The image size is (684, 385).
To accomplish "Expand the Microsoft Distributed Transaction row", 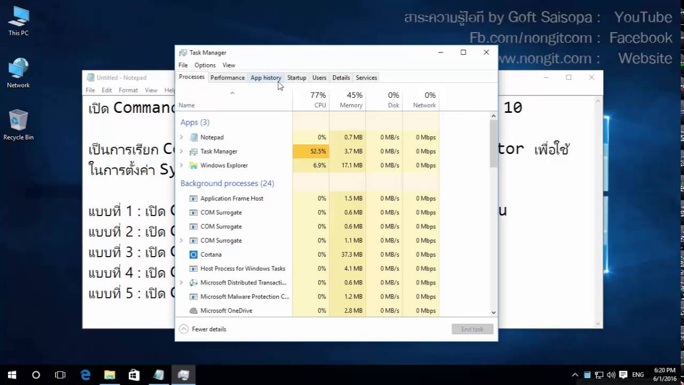I will coord(181,282).
